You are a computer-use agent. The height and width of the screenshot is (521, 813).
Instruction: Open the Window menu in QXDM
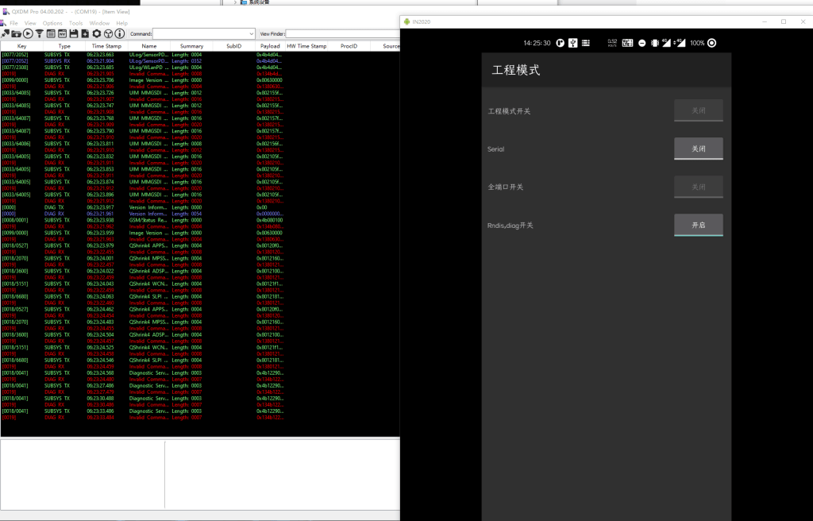point(99,22)
